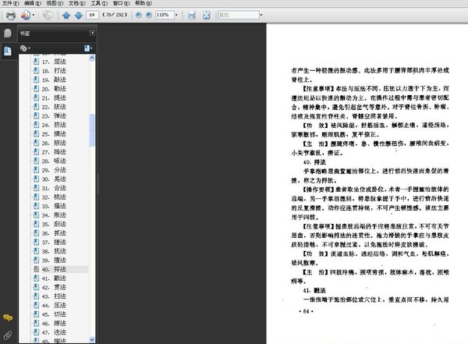The height and width of the screenshot is (344, 468).
Task: Open the Pages thumbnail panel icon
Action: click(x=7, y=34)
